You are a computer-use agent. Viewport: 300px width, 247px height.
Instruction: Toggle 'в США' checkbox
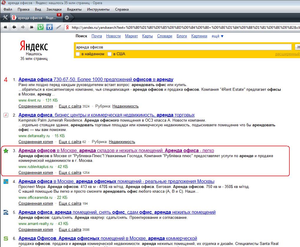point(110,54)
